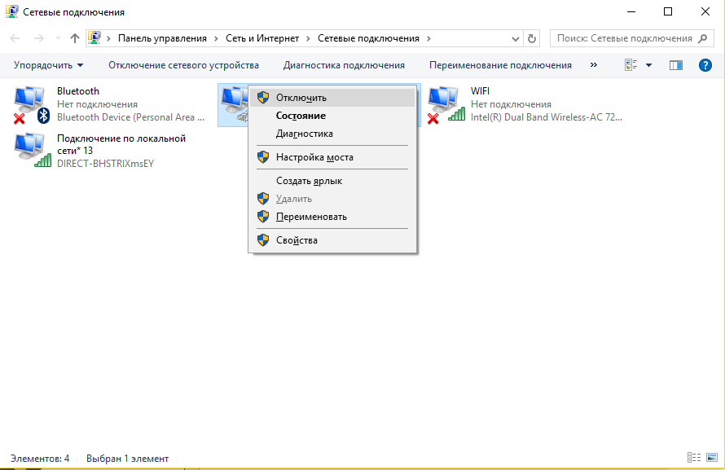Select Свойства from the context menu
725x470 pixels.
pyautogui.click(x=297, y=240)
